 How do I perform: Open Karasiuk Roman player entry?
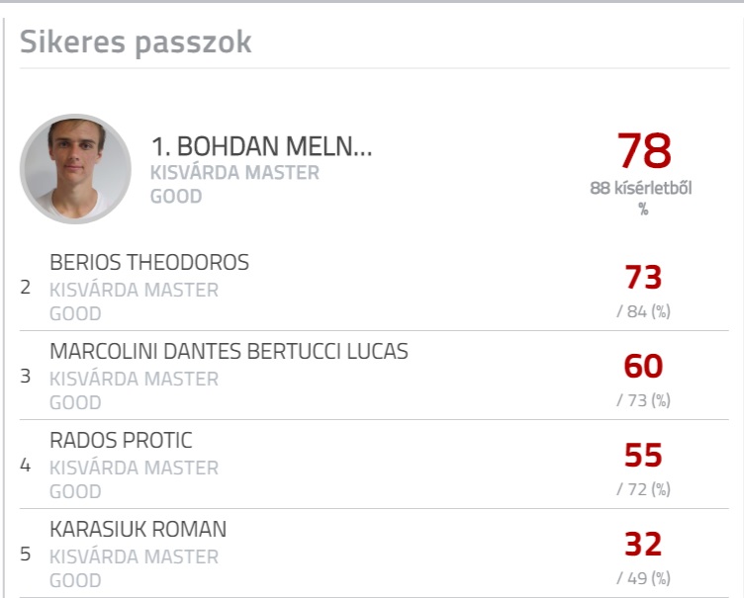tap(139, 529)
